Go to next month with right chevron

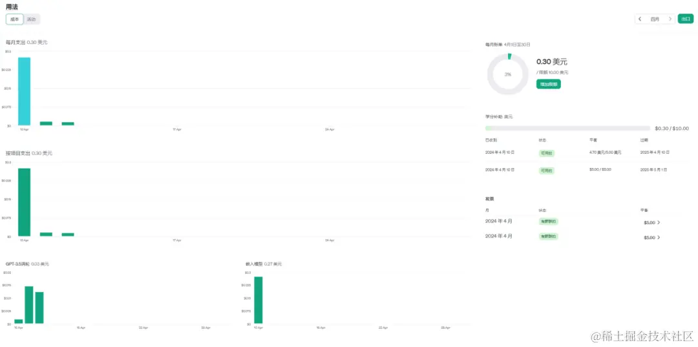click(x=670, y=19)
